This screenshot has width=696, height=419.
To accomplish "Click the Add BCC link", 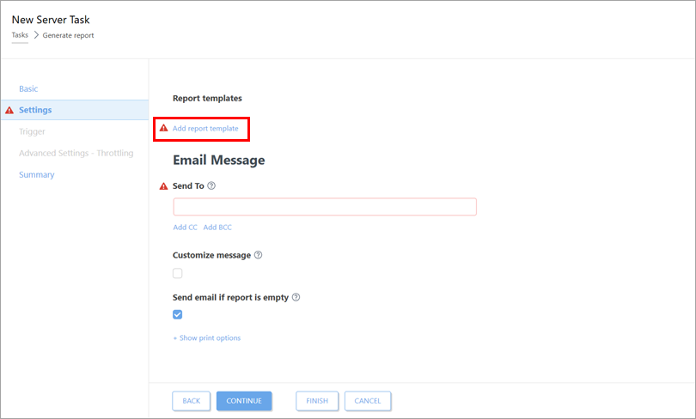I will [217, 228].
